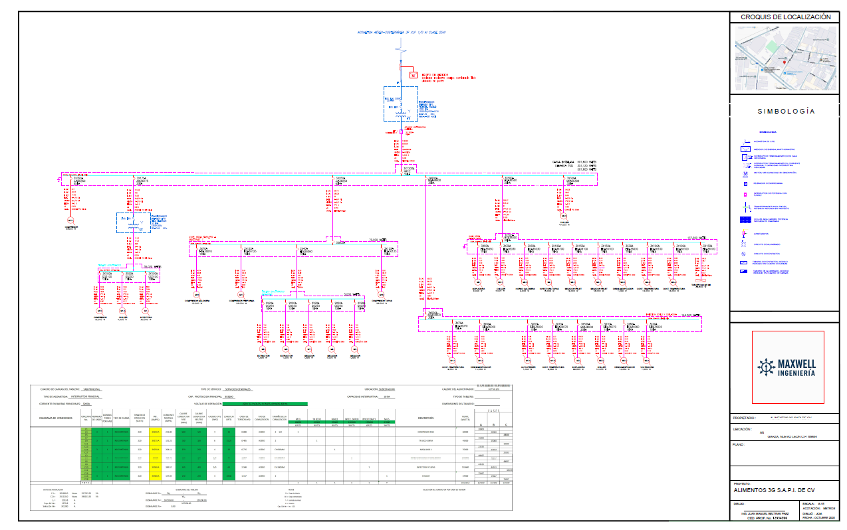847x530 pixels.
Task: Select the PROPIETARIO label in title block
Action: click(745, 418)
